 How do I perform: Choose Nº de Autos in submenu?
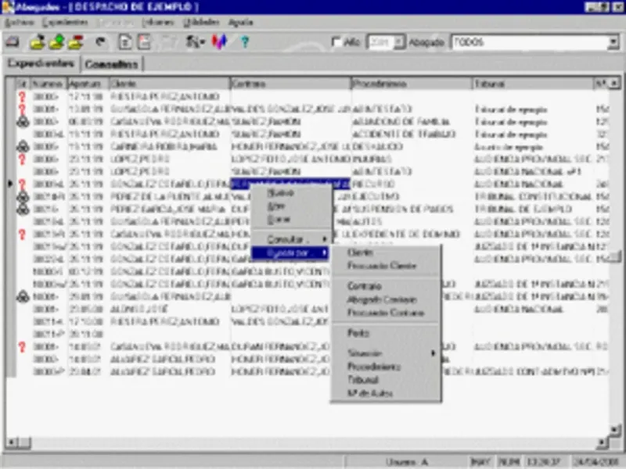click(370, 393)
